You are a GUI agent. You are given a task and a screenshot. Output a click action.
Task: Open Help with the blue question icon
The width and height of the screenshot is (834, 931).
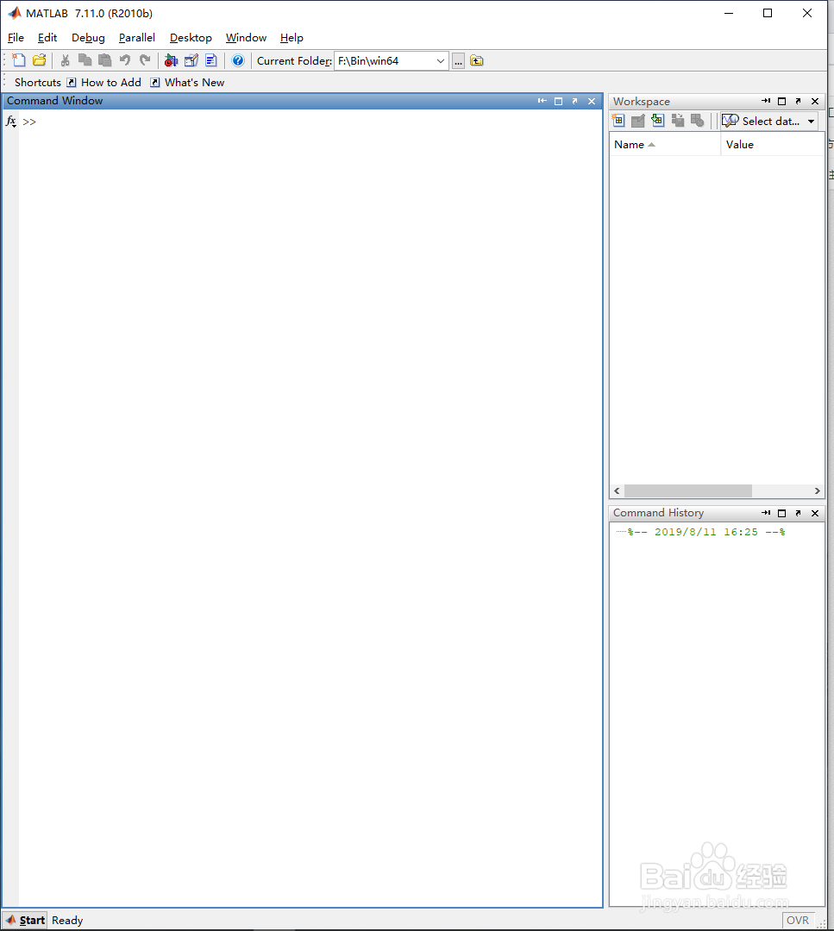tap(238, 60)
